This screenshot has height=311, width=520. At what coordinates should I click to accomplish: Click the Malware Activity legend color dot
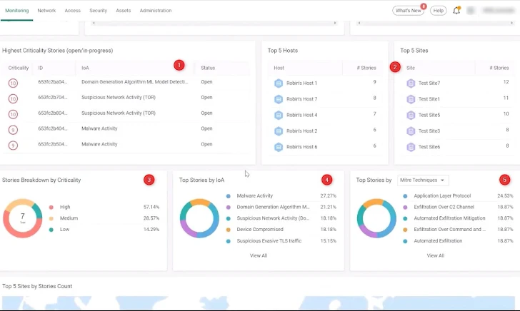pos(228,195)
